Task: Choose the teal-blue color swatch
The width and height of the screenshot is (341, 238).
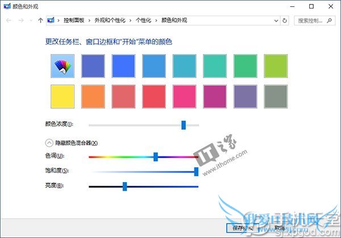Action: (x=184, y=66)
